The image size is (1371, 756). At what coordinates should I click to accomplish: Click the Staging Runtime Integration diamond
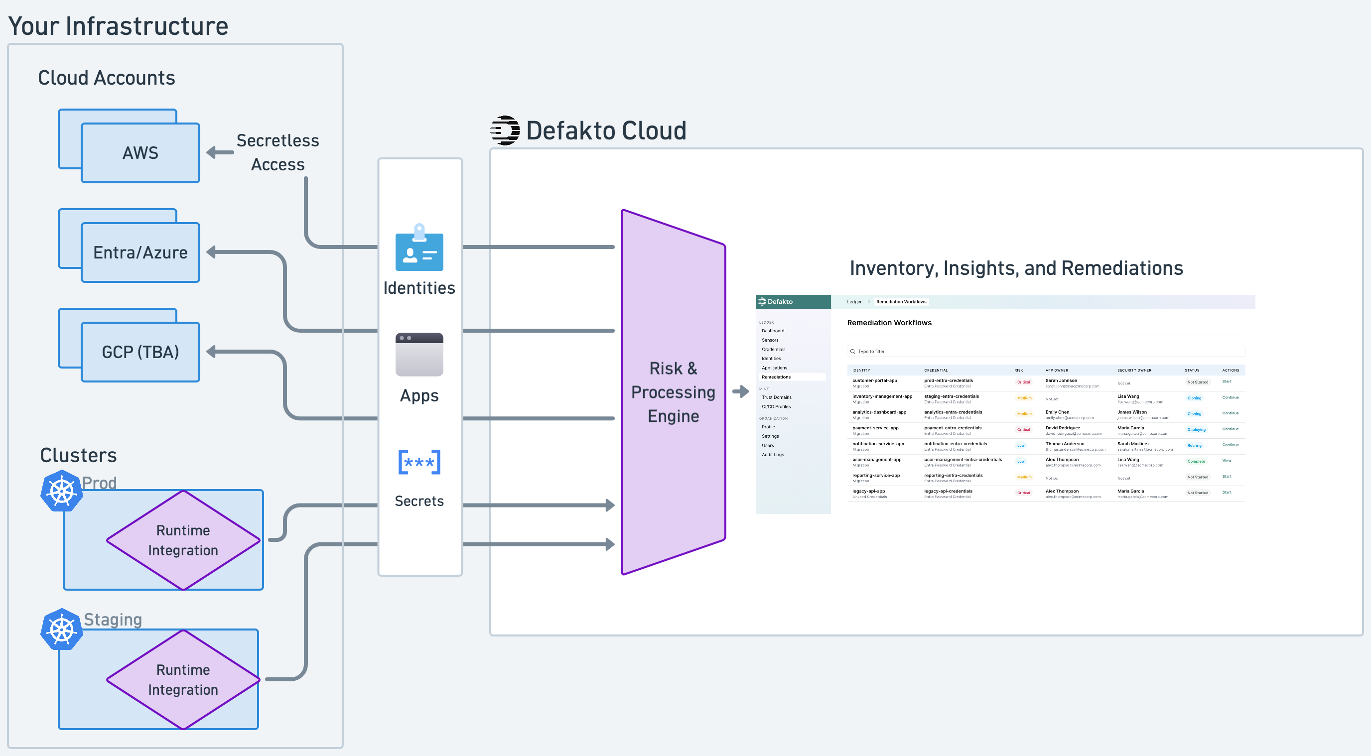point(183,679)
